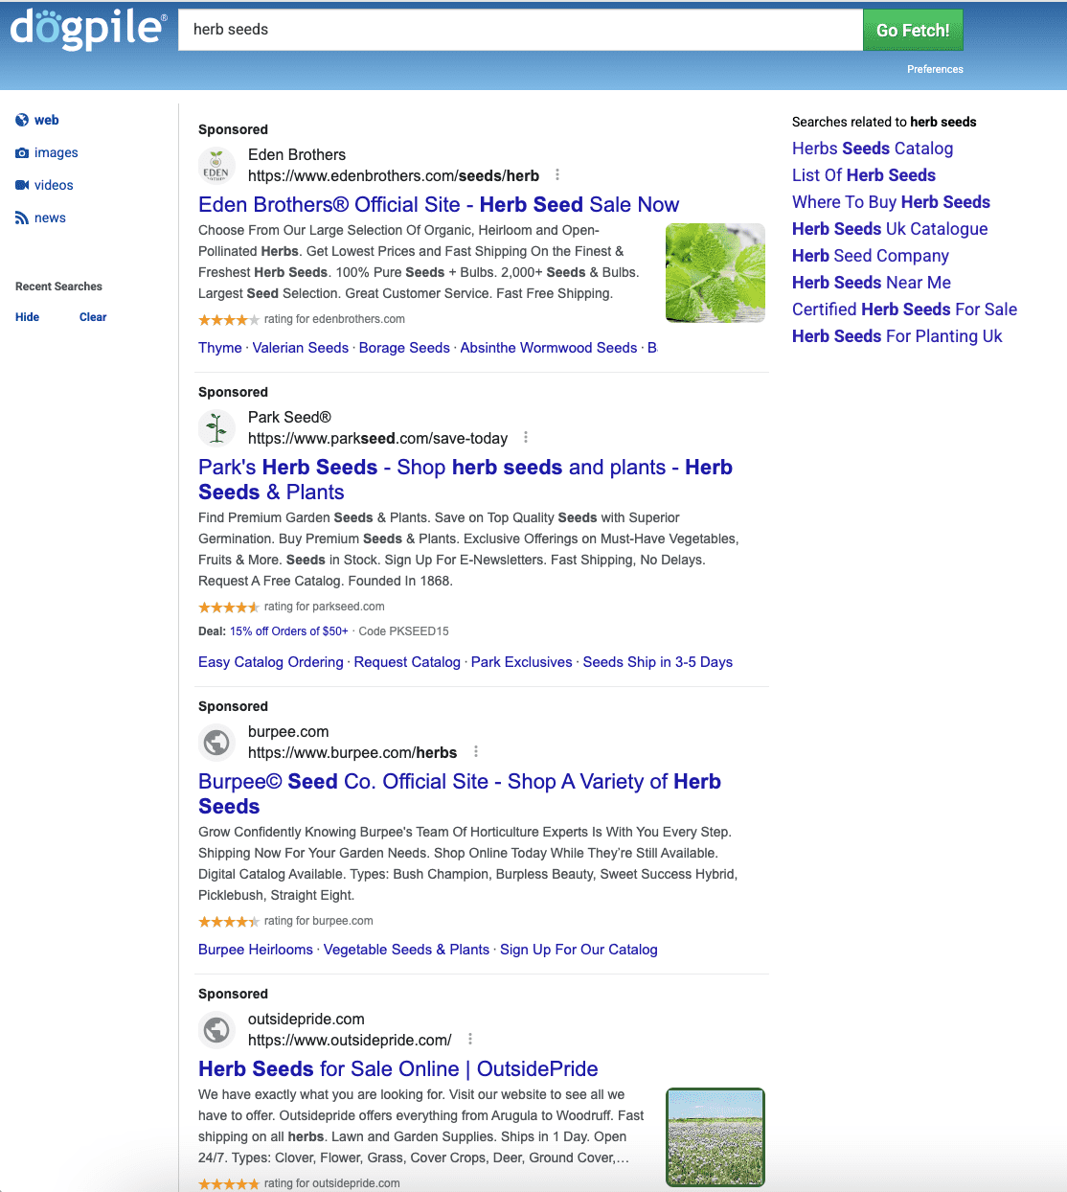Hide the Recent Searches list
Image resolution: width=1067 pixels, height=1192 pixels.
pos(27,317)
